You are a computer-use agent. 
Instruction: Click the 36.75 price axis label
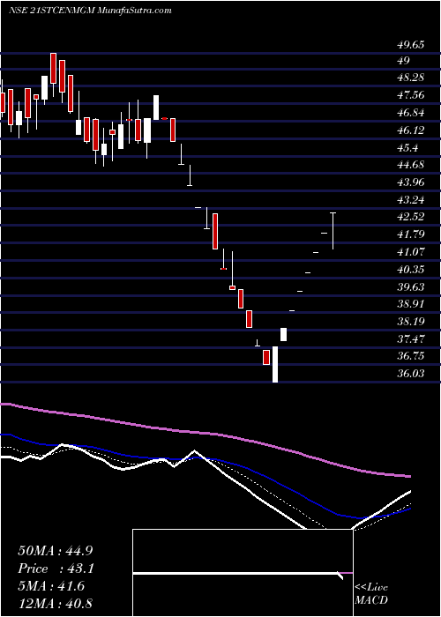[410, 356]
